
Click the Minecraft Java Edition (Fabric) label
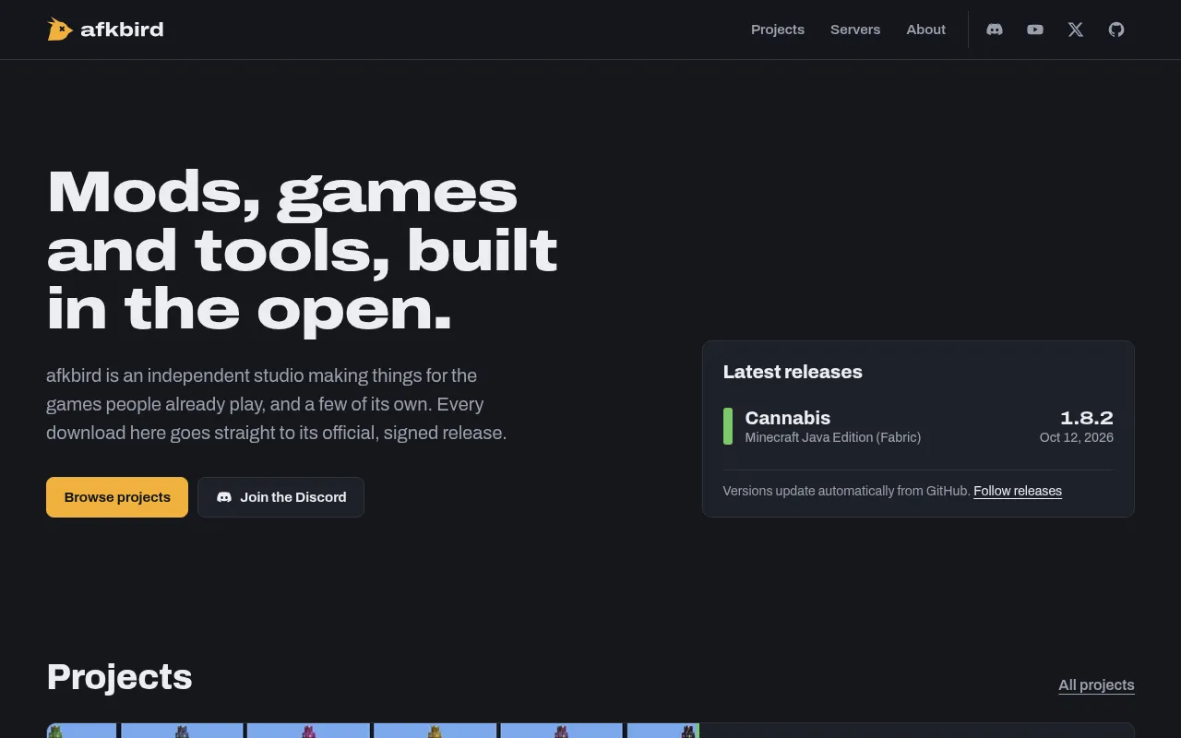coord(833,437)
